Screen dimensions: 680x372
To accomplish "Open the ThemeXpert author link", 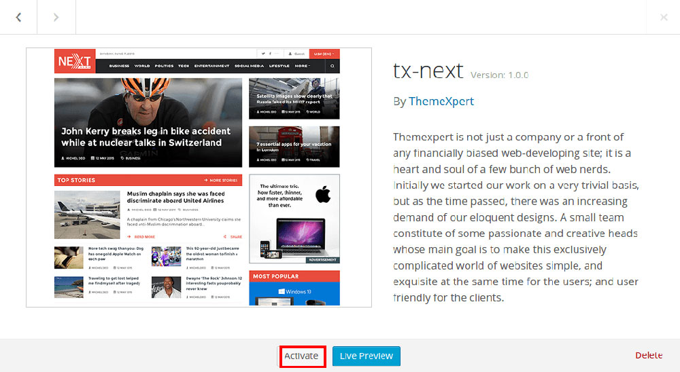I will click(x=441, y=101).
